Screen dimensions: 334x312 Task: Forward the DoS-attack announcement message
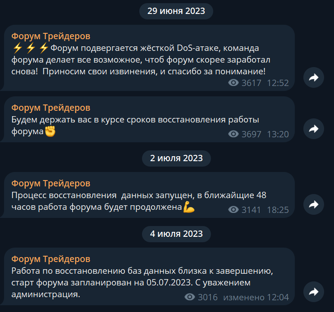tap(314, 77)
